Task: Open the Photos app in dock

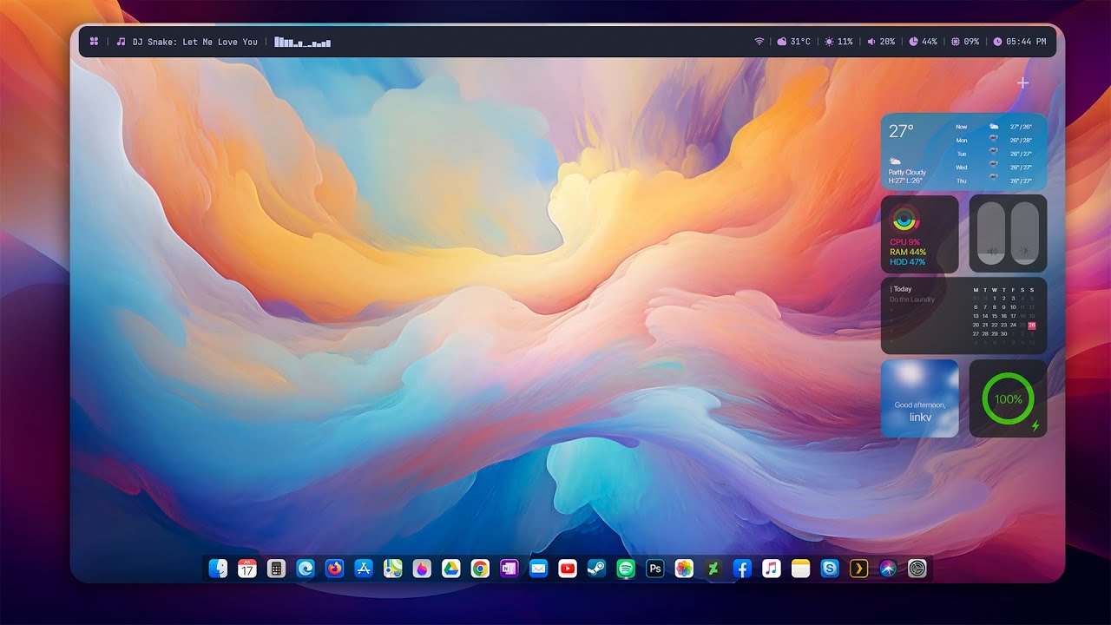Action: coord(684,569)
